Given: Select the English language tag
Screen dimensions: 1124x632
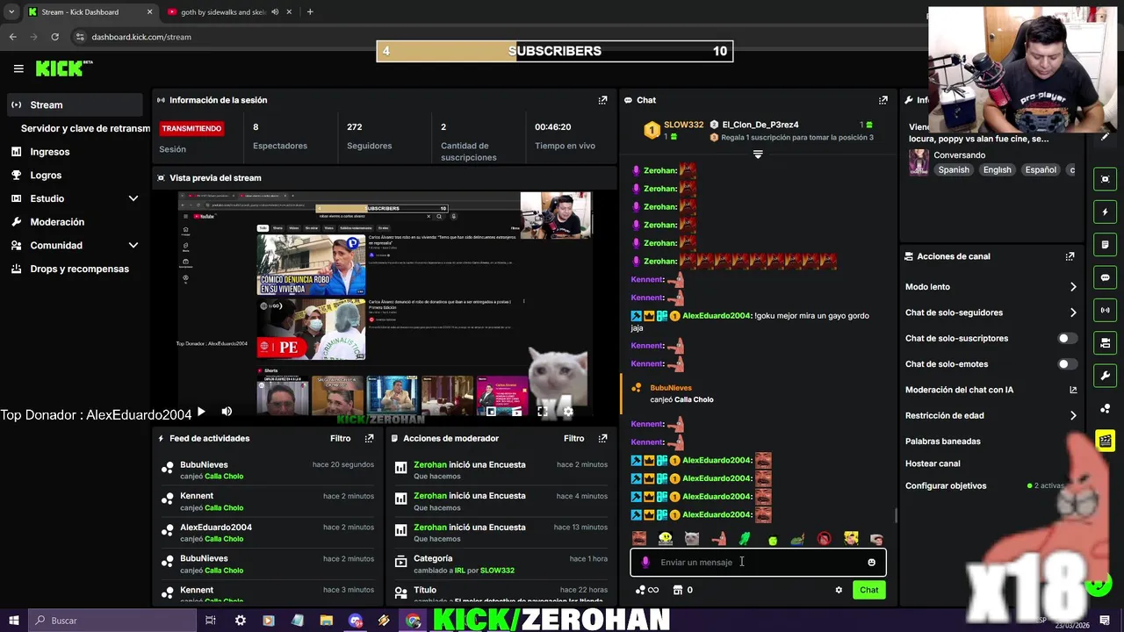Looking at the screenshot, I should [997, 169].
